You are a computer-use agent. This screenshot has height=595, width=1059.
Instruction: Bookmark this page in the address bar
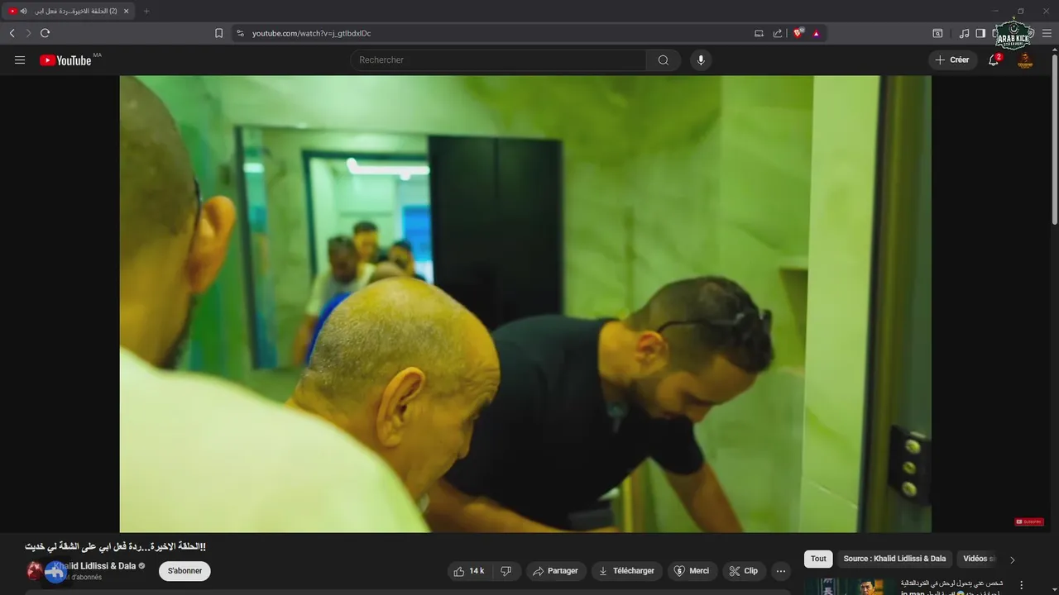pos(218,33)
